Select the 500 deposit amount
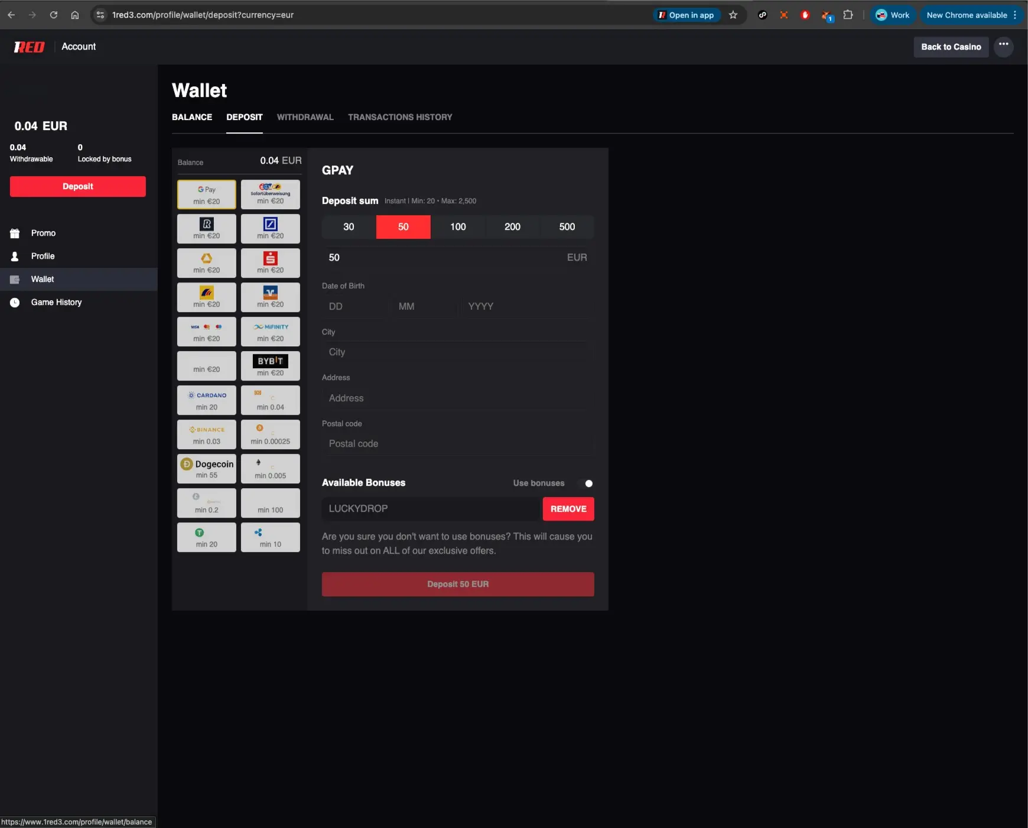This screenshot has height=828, width=1028. click(x=567, y=227)
